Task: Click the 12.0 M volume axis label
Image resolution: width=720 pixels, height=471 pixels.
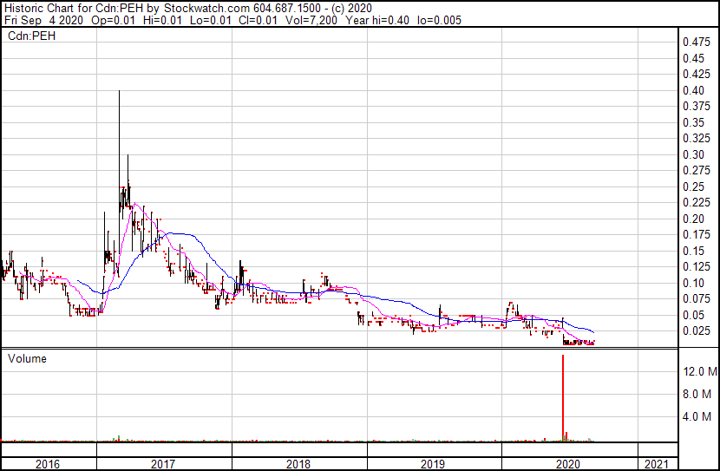Action: pyautogui.click(x=698, y=372)
